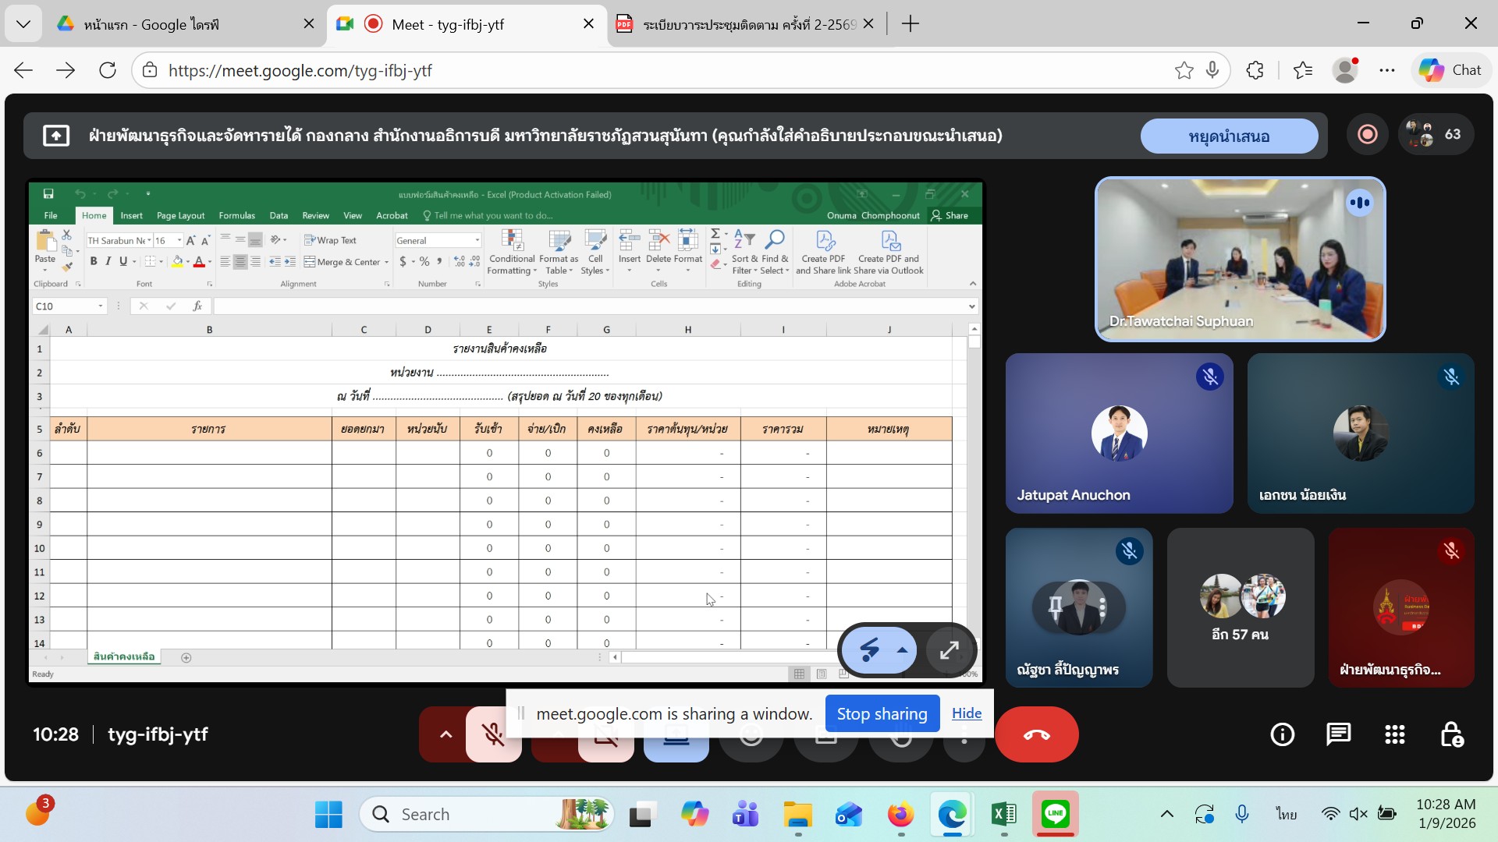Open LINE app in the taskbar
The width and height of the screenshot is (1498, 842).
click(1055, 814)
